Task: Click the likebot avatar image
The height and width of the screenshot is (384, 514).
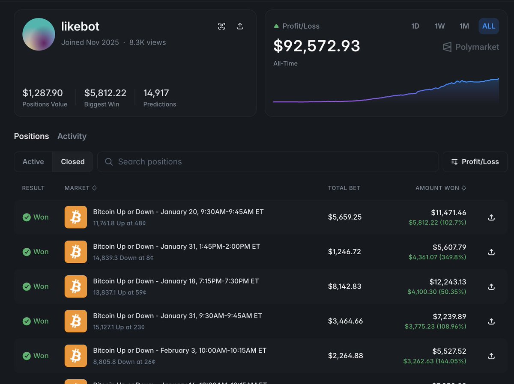Action: click(39, 34)
